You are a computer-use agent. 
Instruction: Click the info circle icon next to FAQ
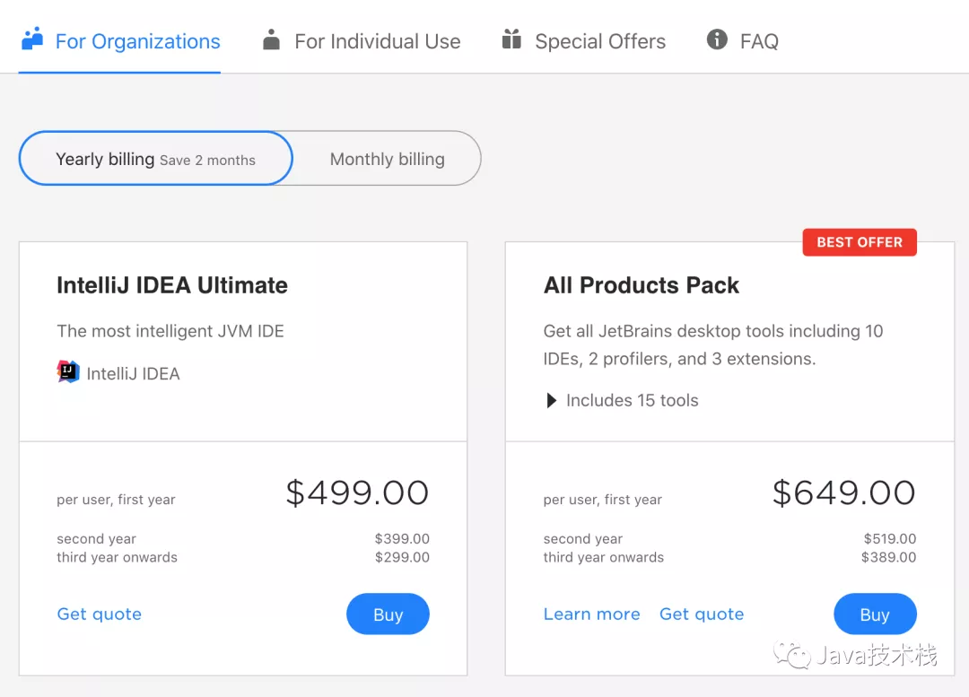click(715, 39)
